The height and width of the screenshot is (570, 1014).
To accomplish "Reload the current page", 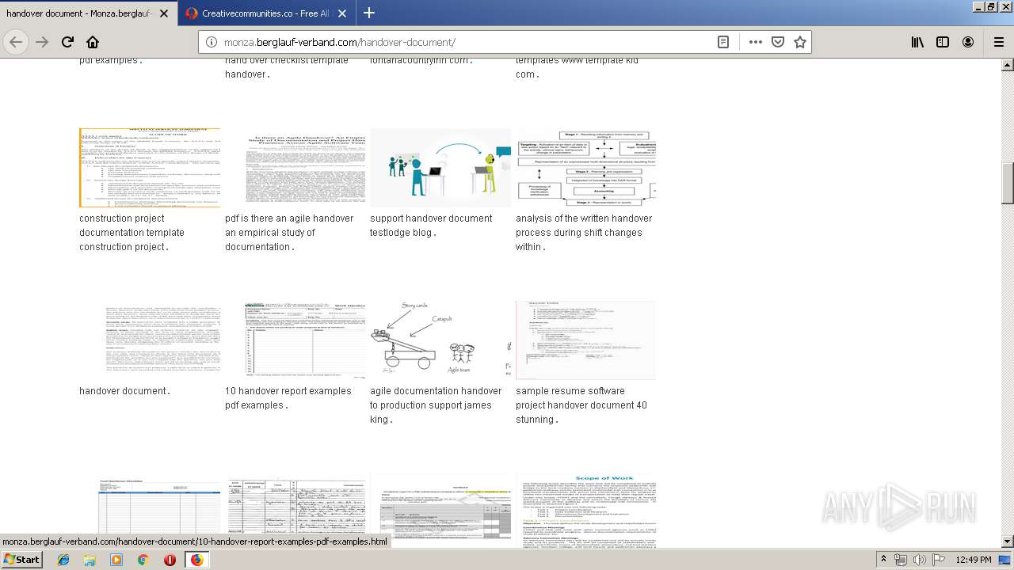I will pyautogui.click(x=67, y=42).
